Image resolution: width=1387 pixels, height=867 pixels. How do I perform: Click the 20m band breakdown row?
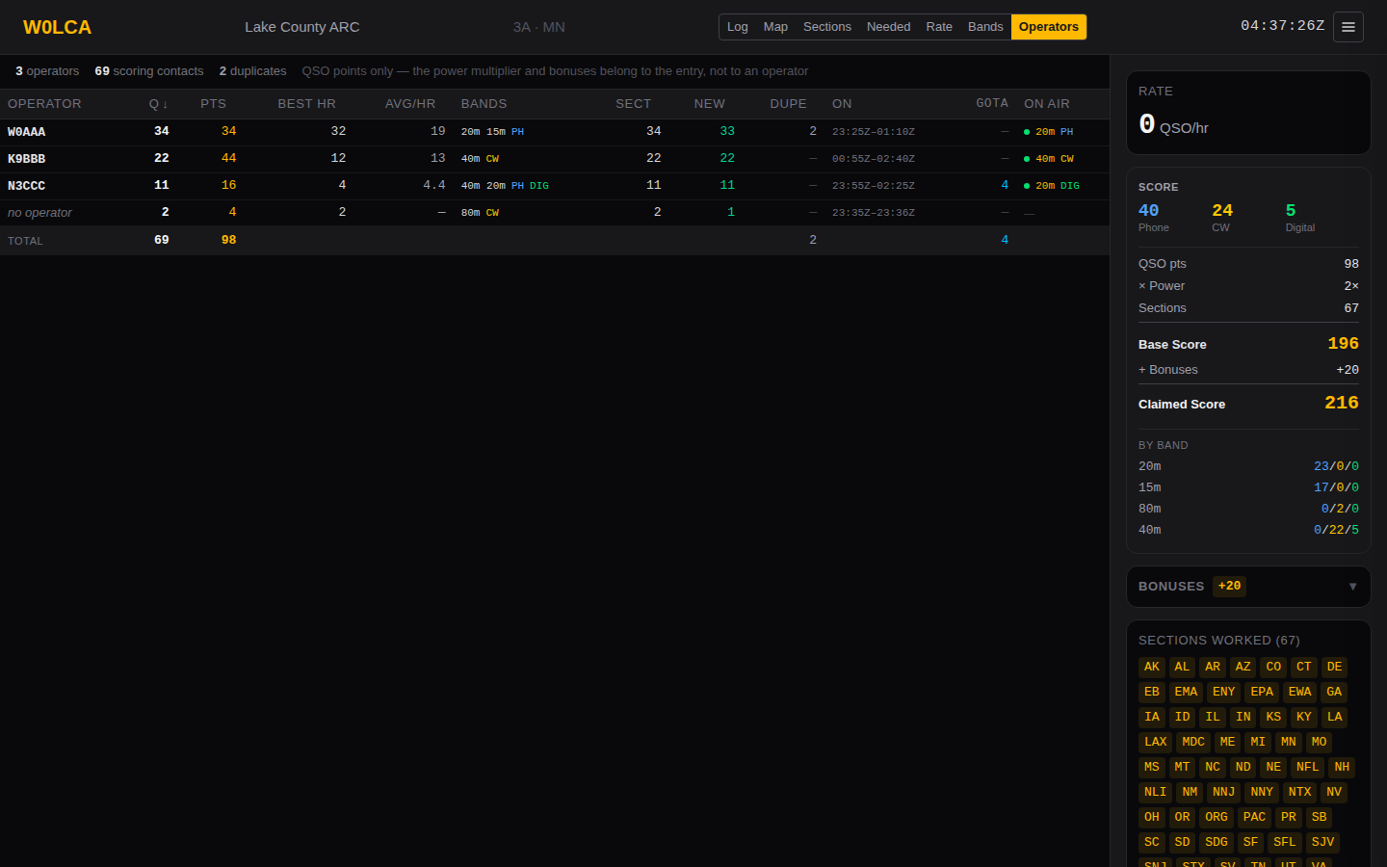coord(1248,466)
